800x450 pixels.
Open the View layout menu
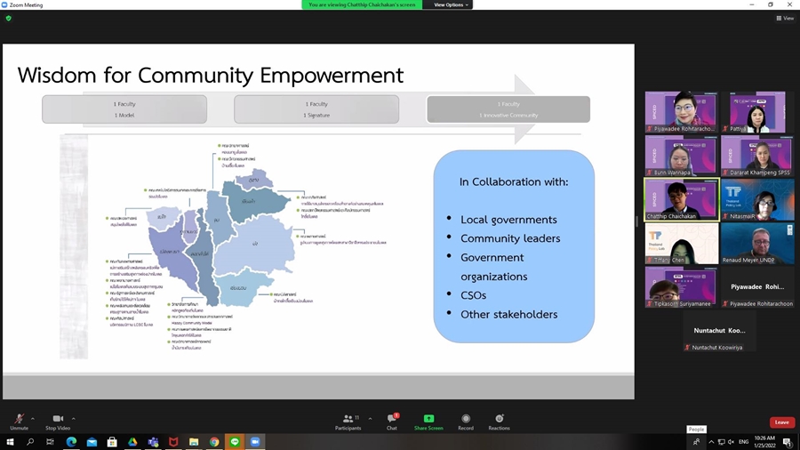(784, 18)
